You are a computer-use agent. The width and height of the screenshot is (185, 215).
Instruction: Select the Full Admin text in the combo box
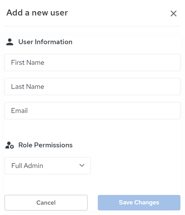(x=27, y=166)
